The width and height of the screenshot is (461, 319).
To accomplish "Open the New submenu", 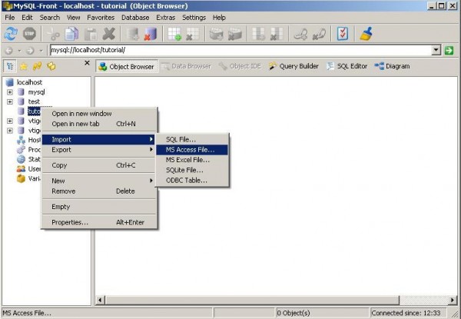I will [98, 181].
